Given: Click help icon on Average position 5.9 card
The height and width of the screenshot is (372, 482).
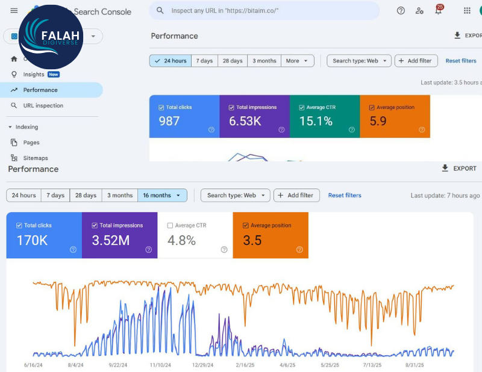Looking at the screenshot, I should [422, 129].
